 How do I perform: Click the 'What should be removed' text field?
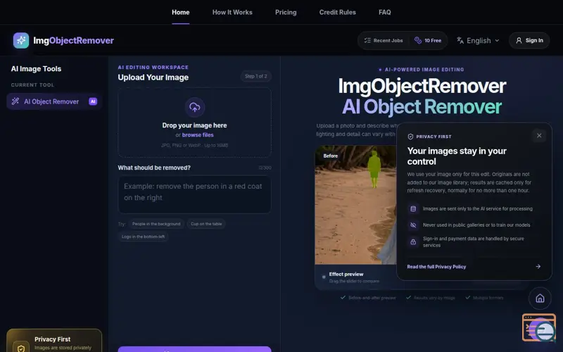click(195, 194)
